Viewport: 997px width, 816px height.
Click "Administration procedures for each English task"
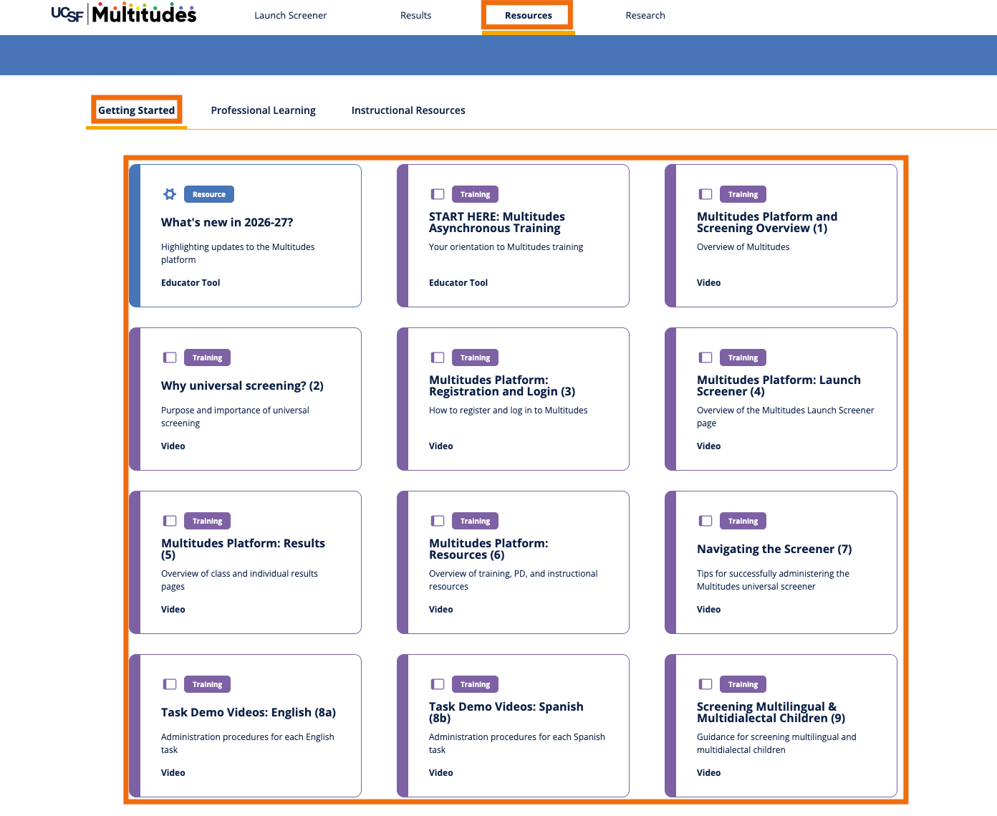248,744
